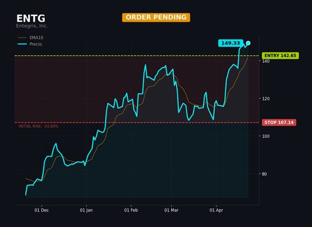This screenshot has height=227, width=312.
Task: Click the latest price dot marker
Action: (248, 43)
